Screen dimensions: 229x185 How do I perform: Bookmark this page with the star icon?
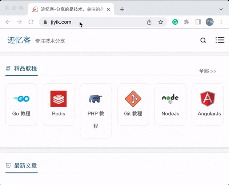[x=161, y=22]
